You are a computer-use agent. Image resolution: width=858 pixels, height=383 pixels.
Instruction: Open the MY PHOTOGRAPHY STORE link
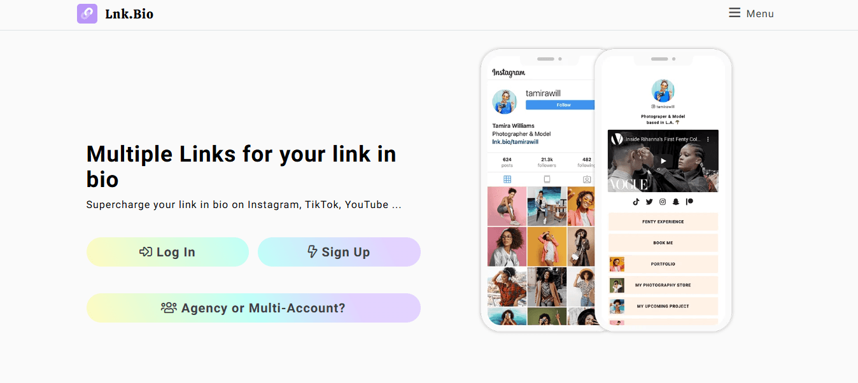[x=663, y=285]
